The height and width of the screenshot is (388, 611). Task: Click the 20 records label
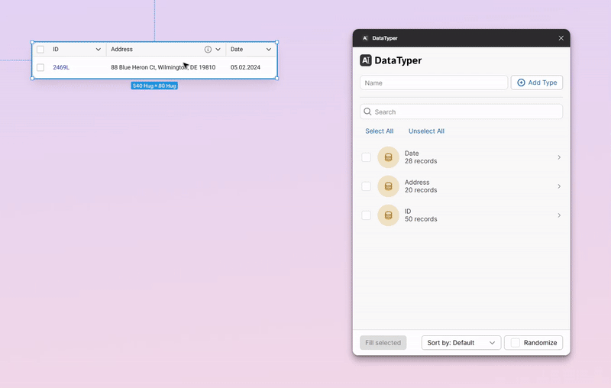pos(421,190)
